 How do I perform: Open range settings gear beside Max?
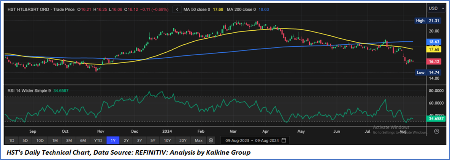pyautogui.click(x=211, y=140)
